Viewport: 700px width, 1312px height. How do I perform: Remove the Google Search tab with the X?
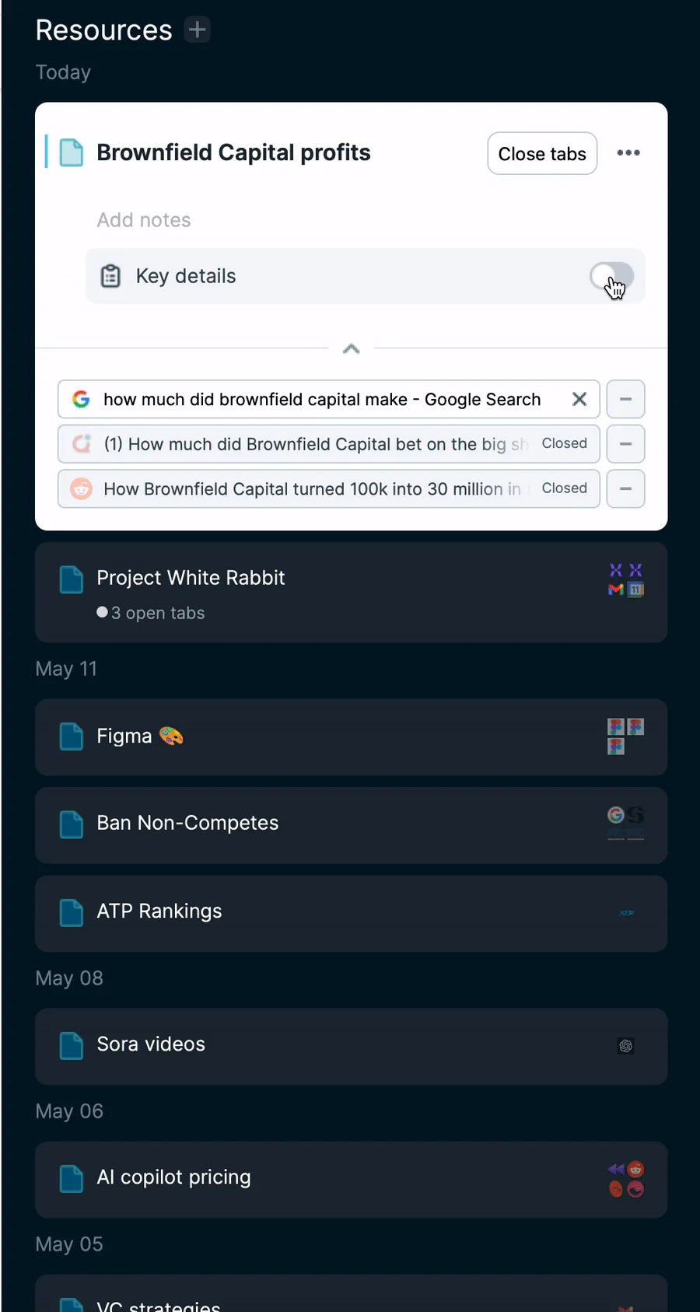click(579, 399)
